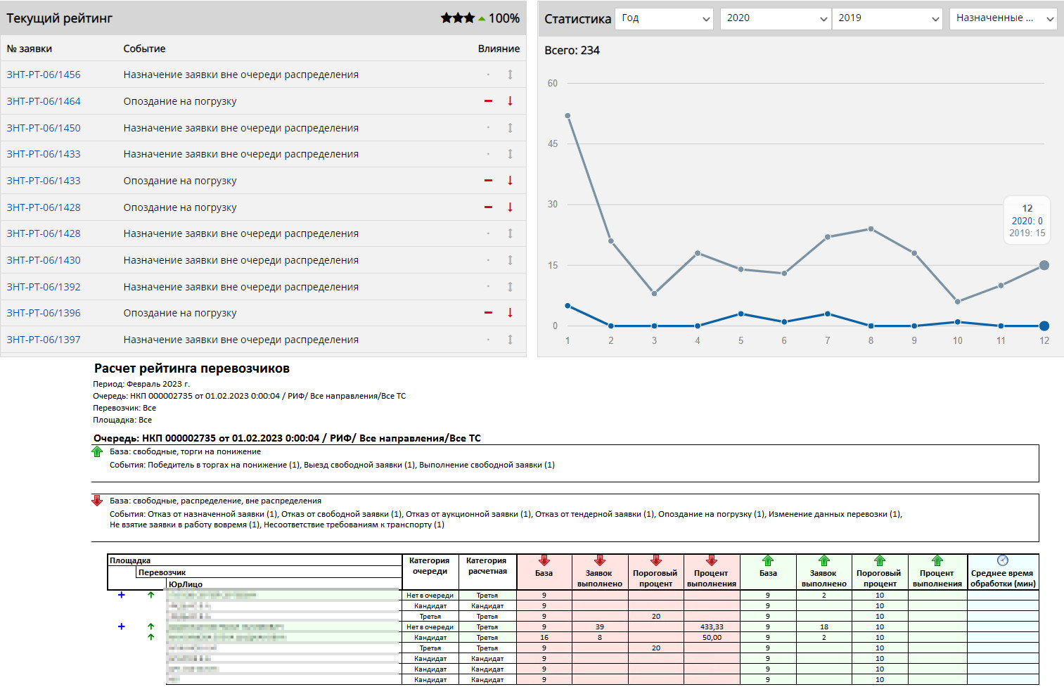Click red down arrow in 1433 Опоздание на погрузку row
The width and height of the screenshot is (1064, 694).
pyautogui.click(x=510, y=181)
